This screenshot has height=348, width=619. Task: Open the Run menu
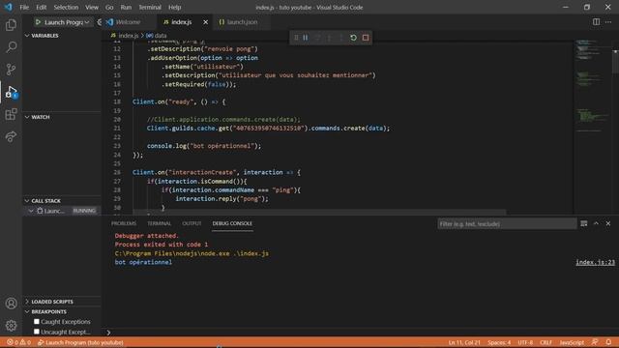(x=126, y=7)
